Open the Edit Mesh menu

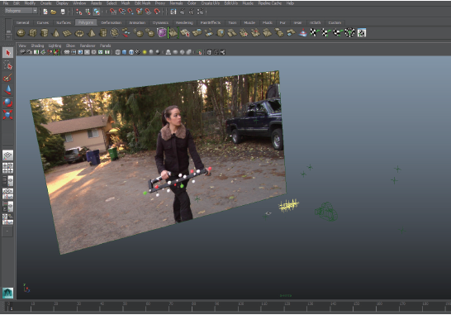point(143,3)
